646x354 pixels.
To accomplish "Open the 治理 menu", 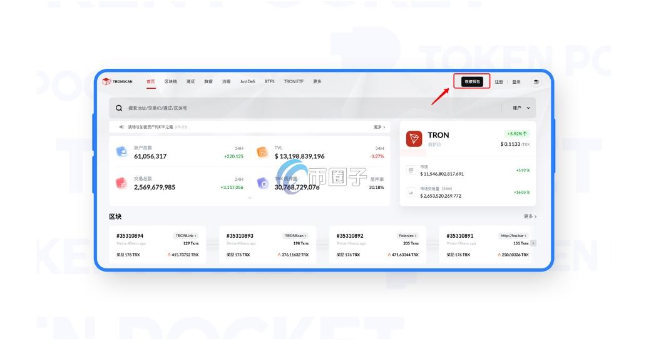I will (x=226, y=81).
